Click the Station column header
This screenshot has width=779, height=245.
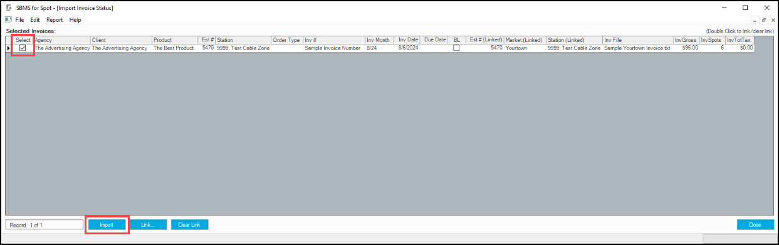(x=243, y=40)
